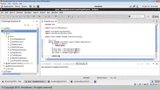Click the Search flashlight toolbar icon
The image size is (160, 90).
(62, 16)
